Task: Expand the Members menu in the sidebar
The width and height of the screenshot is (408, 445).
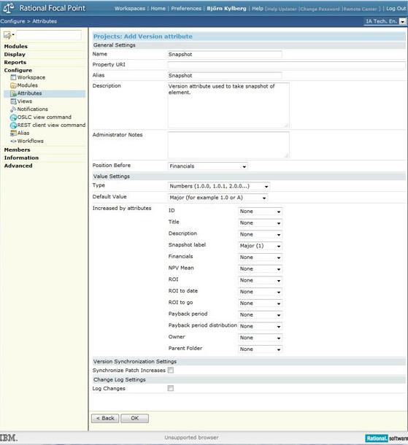Action: click(x=17, y=150)
